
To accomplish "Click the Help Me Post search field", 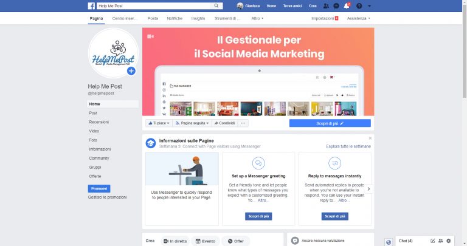I will coord(154,5).
